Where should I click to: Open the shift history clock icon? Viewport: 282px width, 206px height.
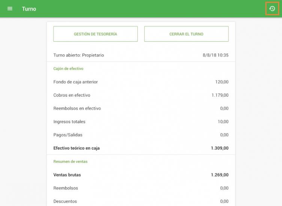pos(272,9)
